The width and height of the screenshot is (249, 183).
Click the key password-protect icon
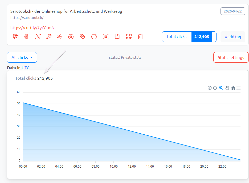point(48,37)
